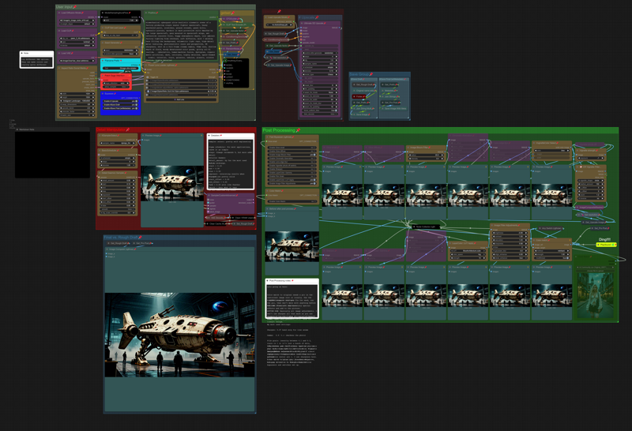
Task: Adjust denoise value in Ultimate SD Upscale
Action: coord(320,71)
